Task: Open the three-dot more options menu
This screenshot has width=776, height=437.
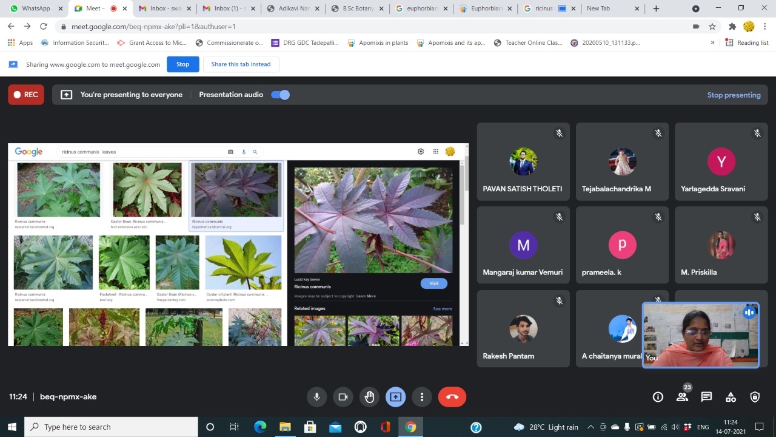Action: coord(422,397)
